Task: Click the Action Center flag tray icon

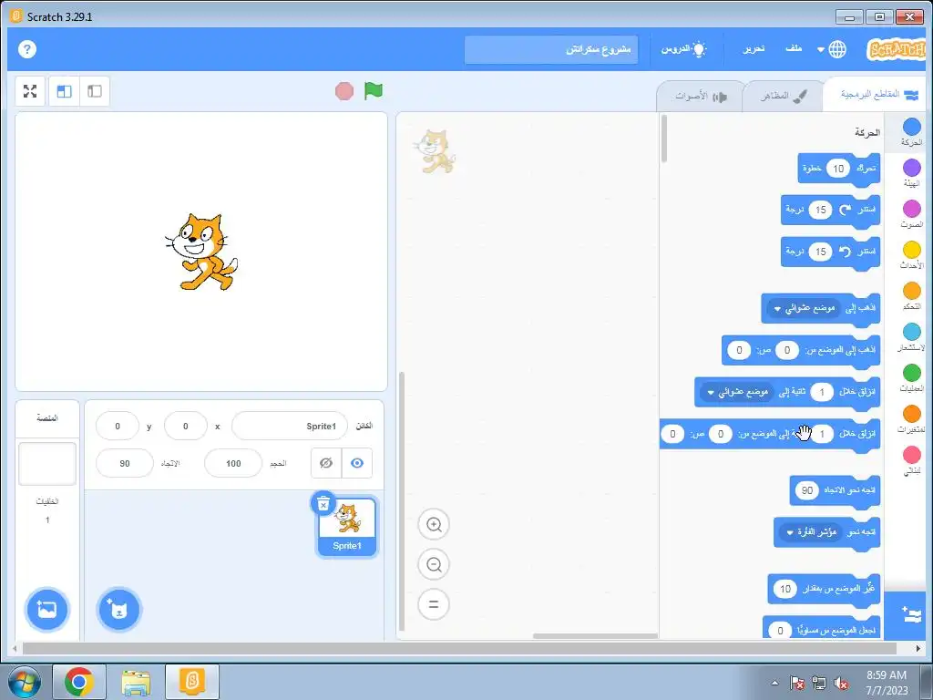Action: [x=796, y=684]
